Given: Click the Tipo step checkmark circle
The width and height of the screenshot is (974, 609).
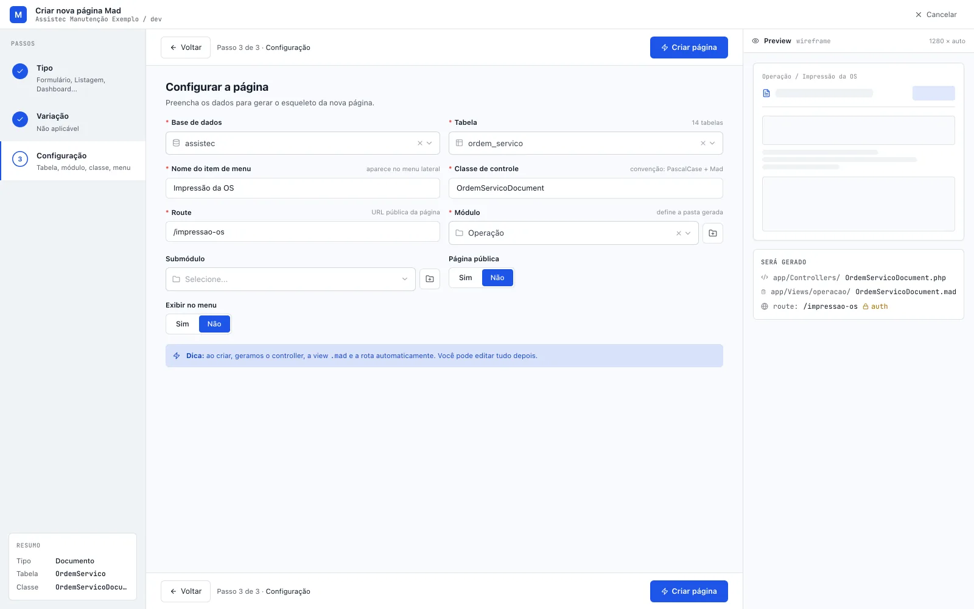Looking at the screenshot, I should click(20, 71).
